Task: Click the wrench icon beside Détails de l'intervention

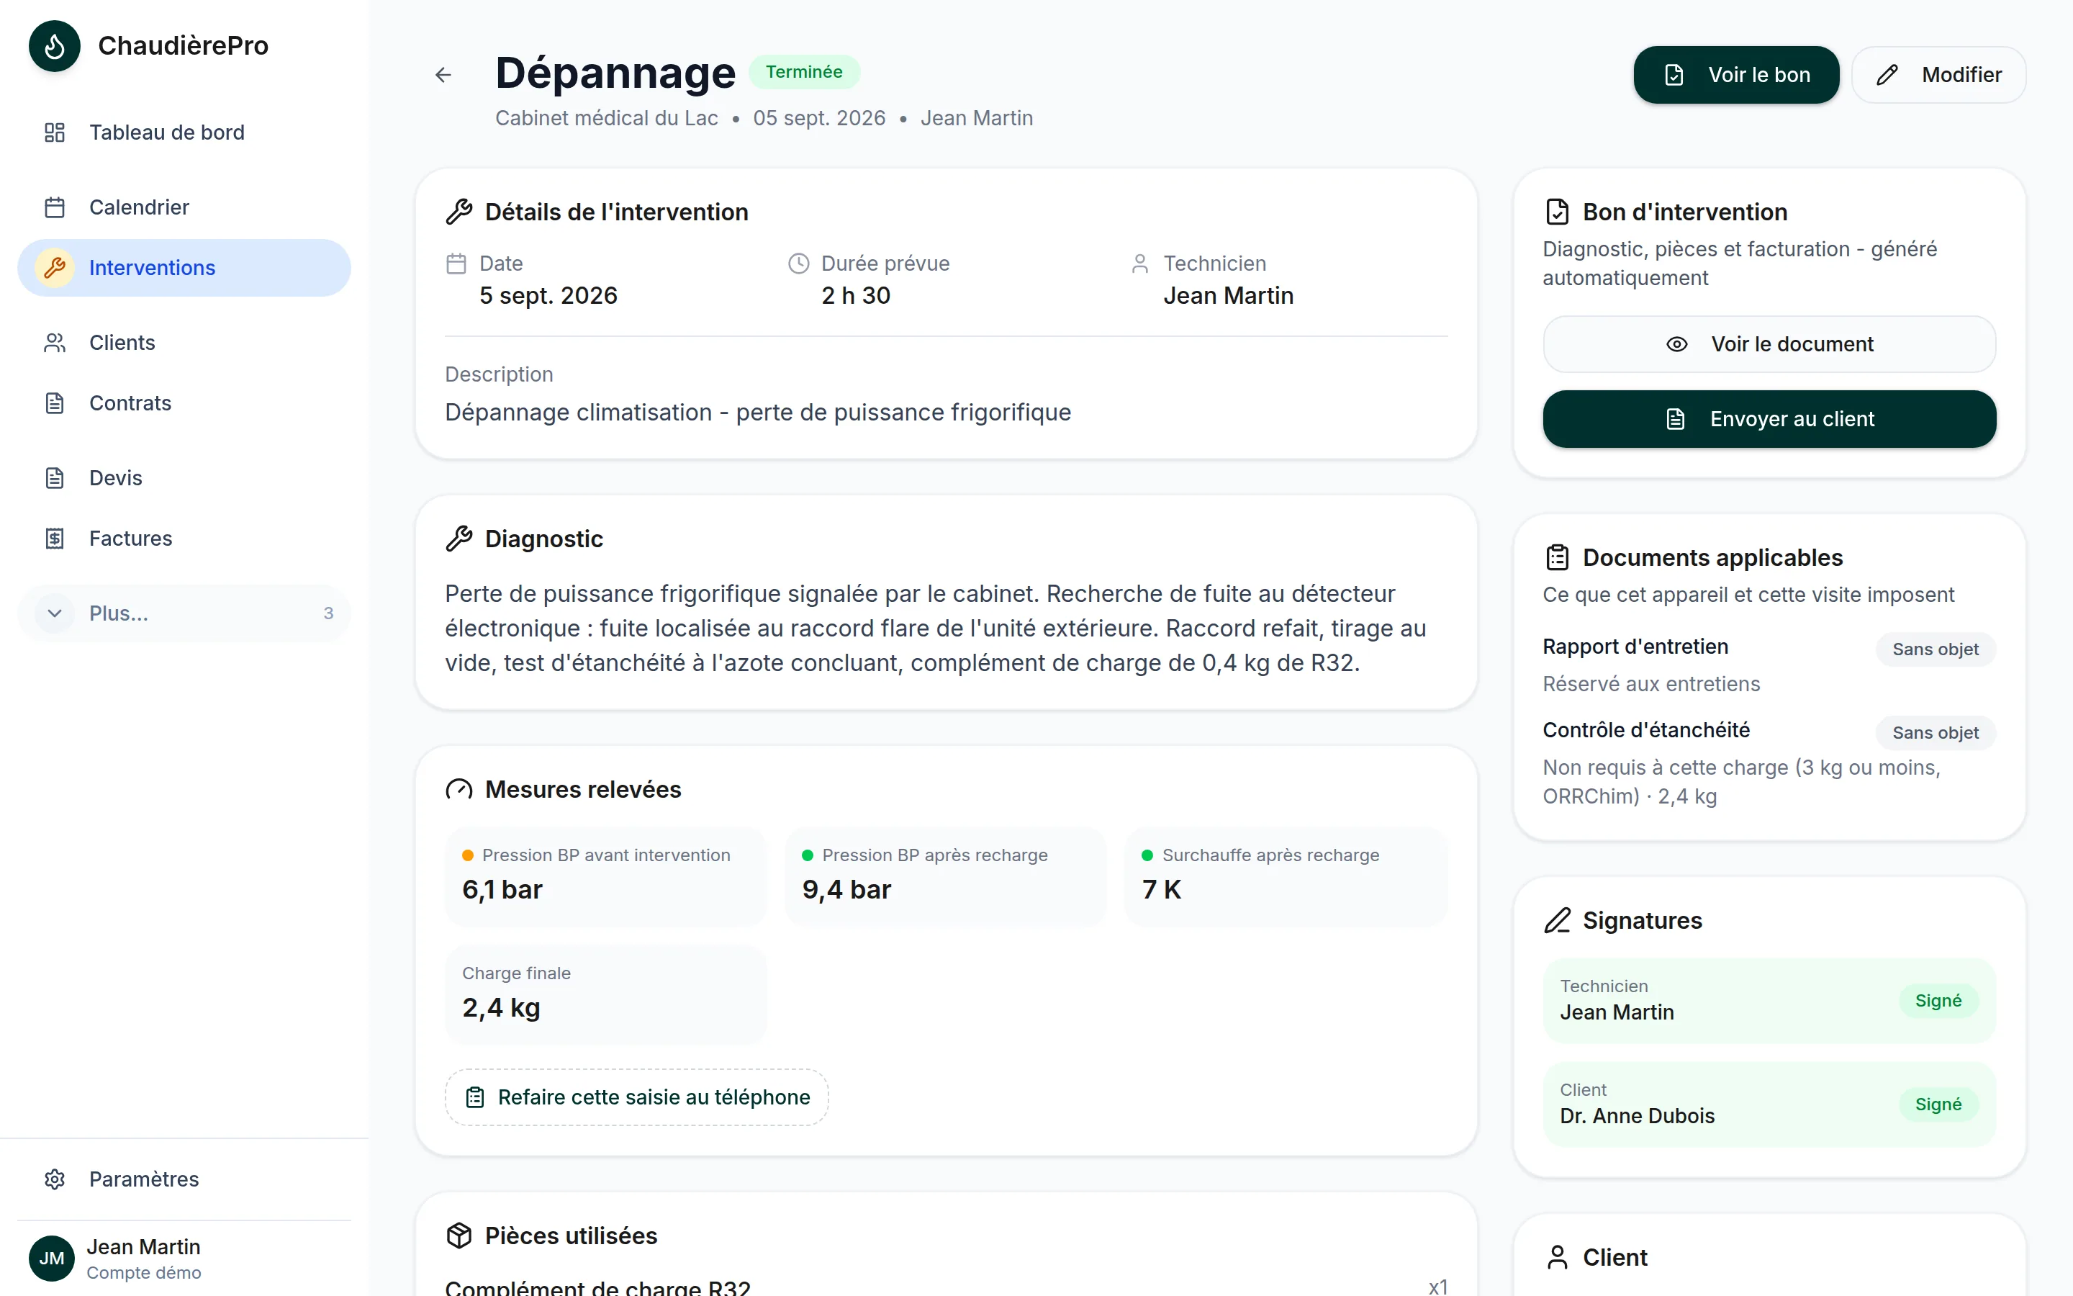Action: click(459, 212)
